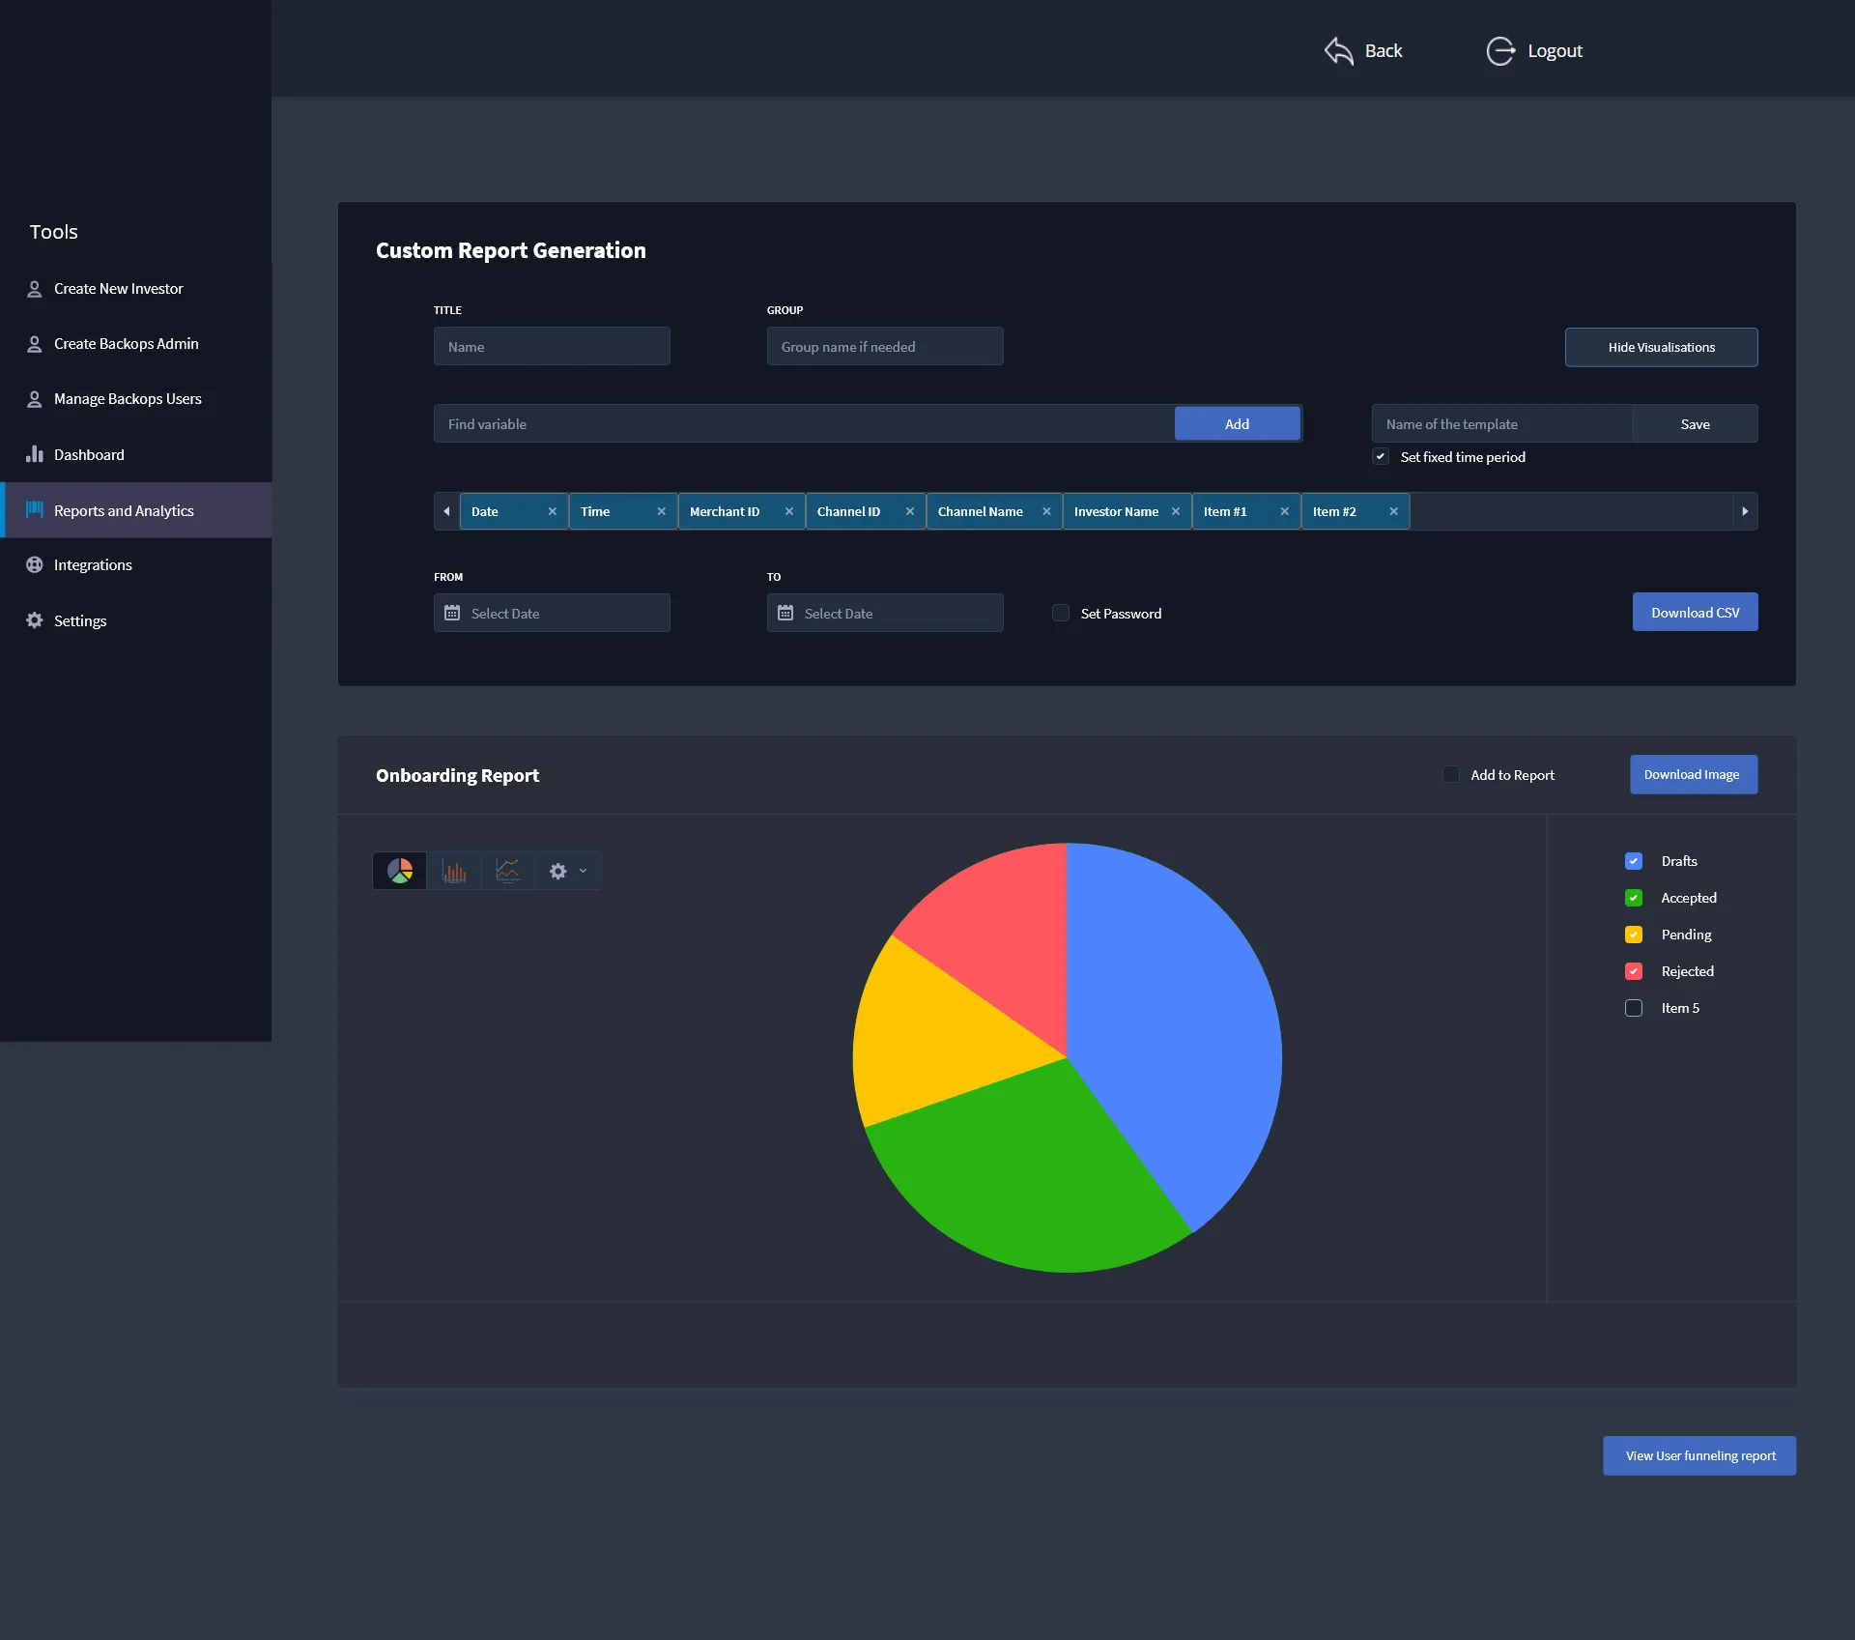Image resolution: width=1855 pixels, height=1640 pixels.
Task: Check the Item 5 legend checkbox
Action: [x=1633, y=1007]
